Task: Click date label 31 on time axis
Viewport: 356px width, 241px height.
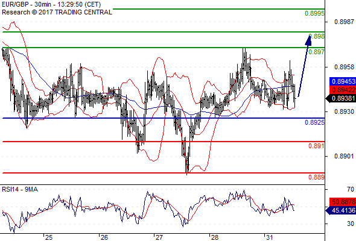Action: 269,237
